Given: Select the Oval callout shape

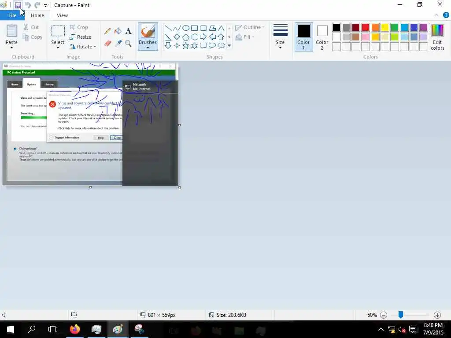Looking at the screenshot, I should point(212,45).
